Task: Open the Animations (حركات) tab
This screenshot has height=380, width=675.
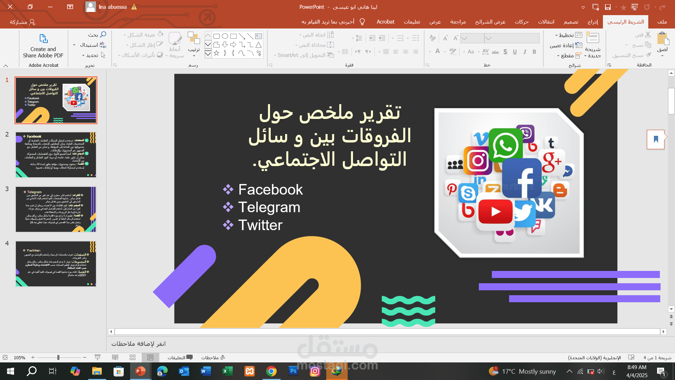Action: click(x=522, y=22)
